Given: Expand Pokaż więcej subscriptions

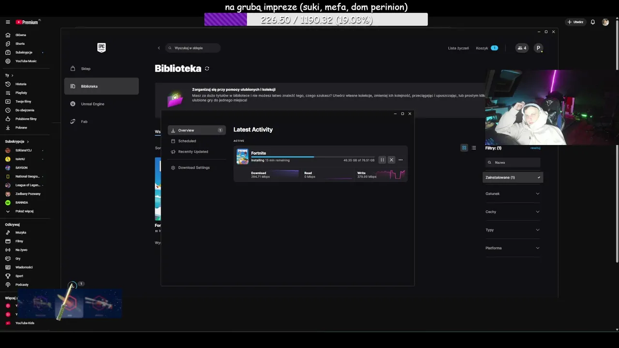Looking at the screenshot, I should [24, 211].
